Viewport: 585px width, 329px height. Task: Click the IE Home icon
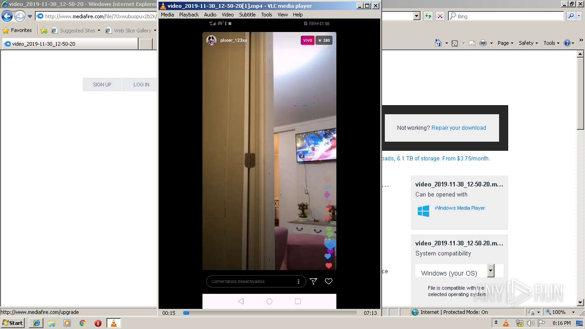pos(438,43)
